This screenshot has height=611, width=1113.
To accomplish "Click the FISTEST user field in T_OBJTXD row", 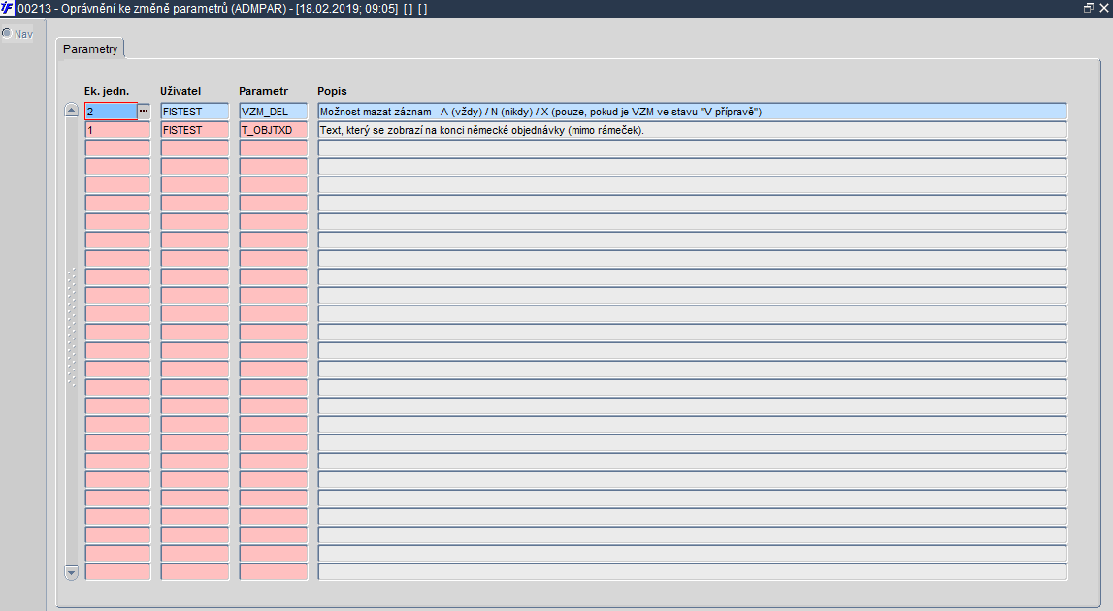I will pos(194,130).
